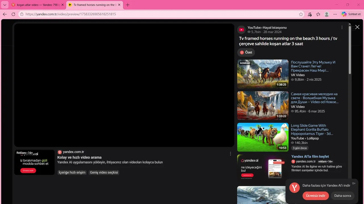
Task: Click yandex.com.tr under the film ad
Action: (x=306, y=161)
